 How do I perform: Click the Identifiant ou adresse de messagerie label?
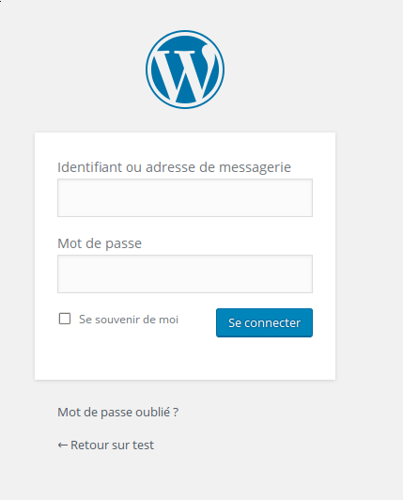(x=174, y=167)
